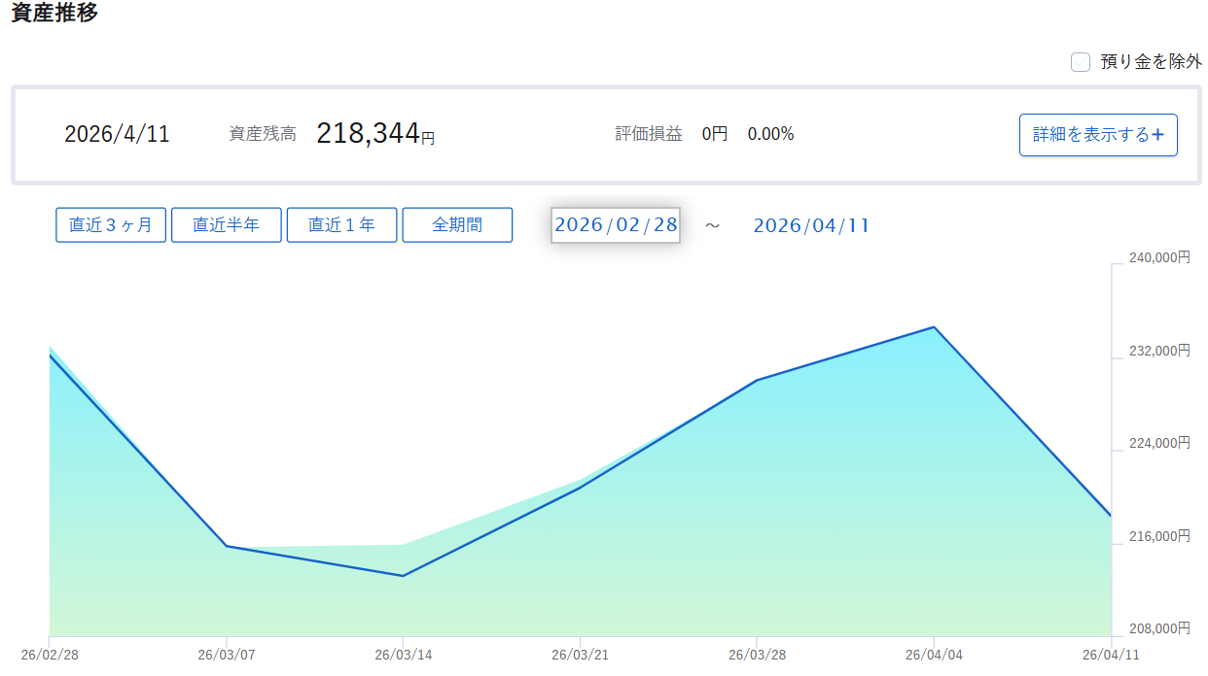Click the 資産推移 section heading

coord(54,14)
